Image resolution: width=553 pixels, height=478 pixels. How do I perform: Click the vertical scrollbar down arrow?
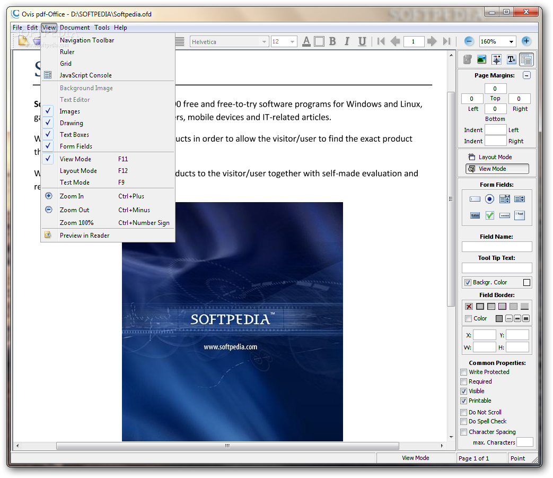tap(451, 437)
